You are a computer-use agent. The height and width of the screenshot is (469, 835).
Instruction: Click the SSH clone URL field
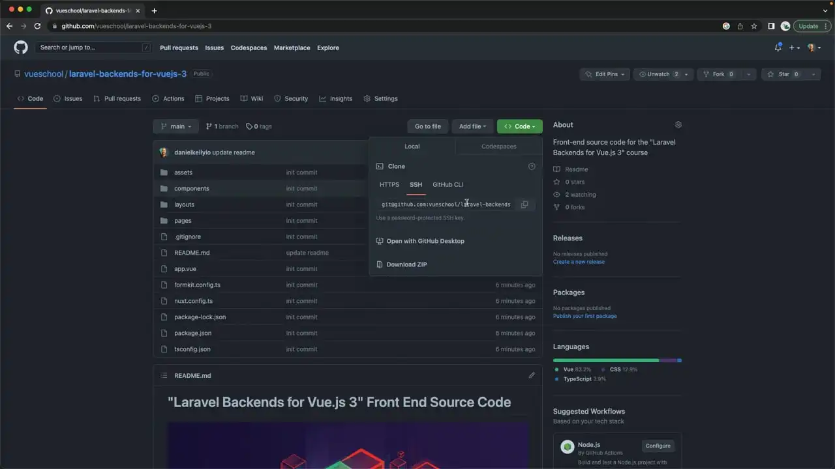click(446, 205)
